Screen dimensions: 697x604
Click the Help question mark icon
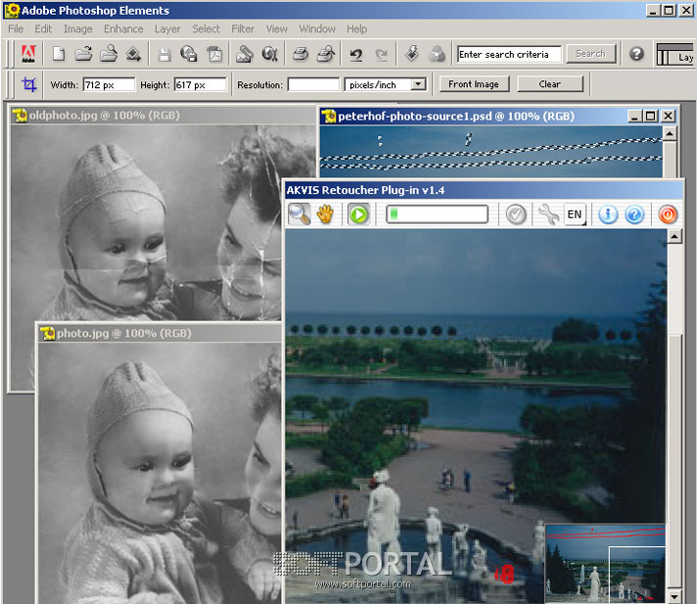636,54
